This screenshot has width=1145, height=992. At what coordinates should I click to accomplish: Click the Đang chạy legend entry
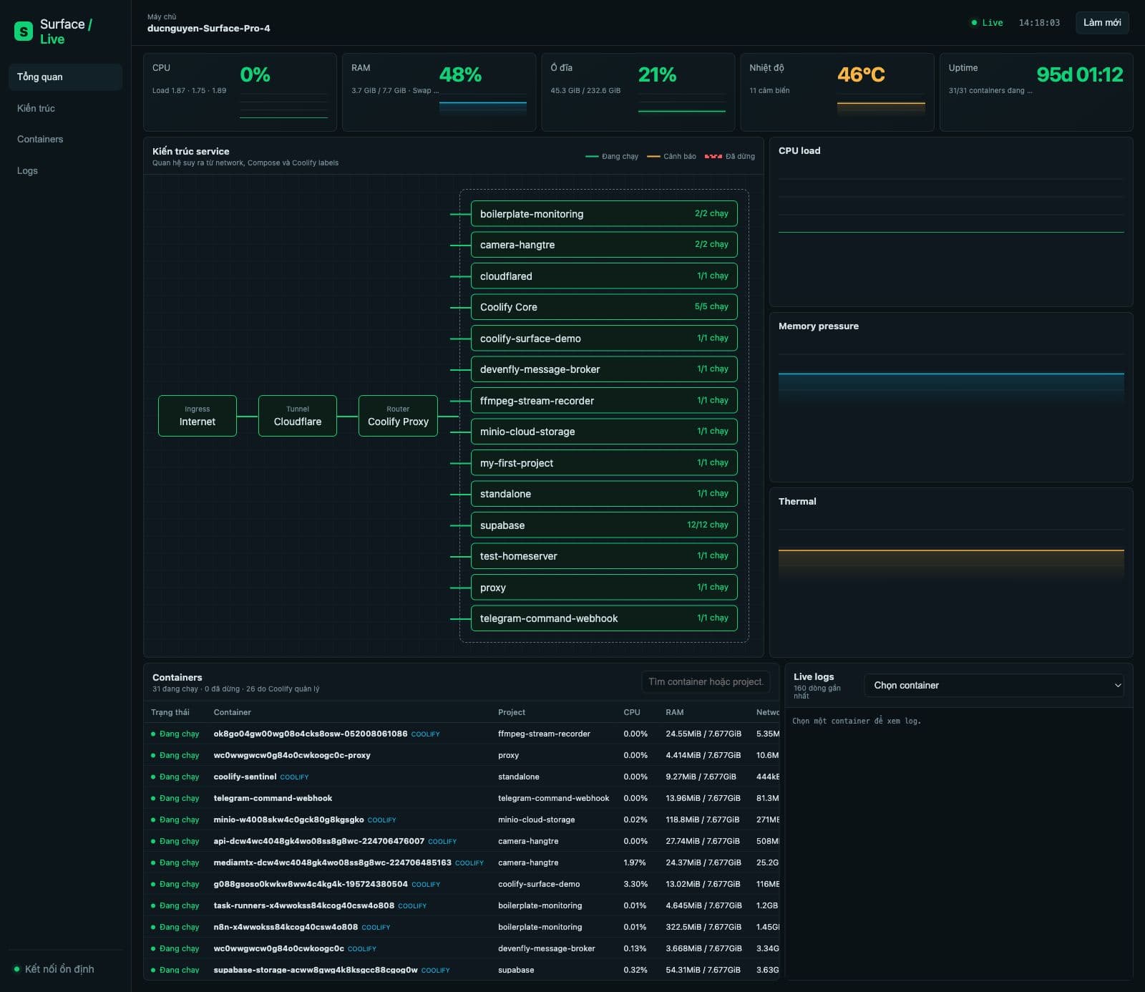click(x=612, y=156)
